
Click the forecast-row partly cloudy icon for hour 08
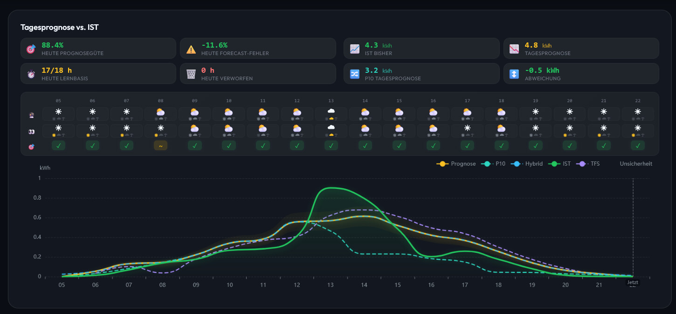160,112
